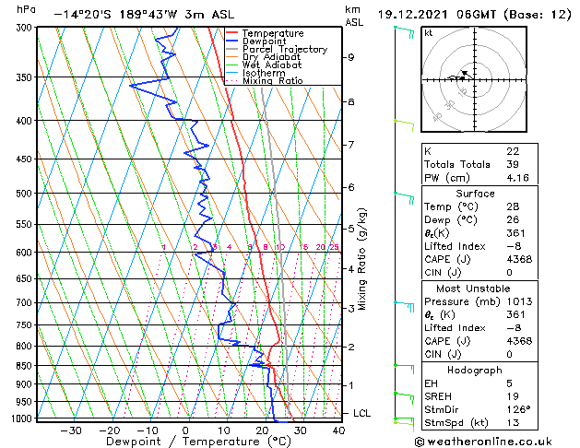Click the 'SREH' value 19

pyautogui.click(x=513, y=396)
